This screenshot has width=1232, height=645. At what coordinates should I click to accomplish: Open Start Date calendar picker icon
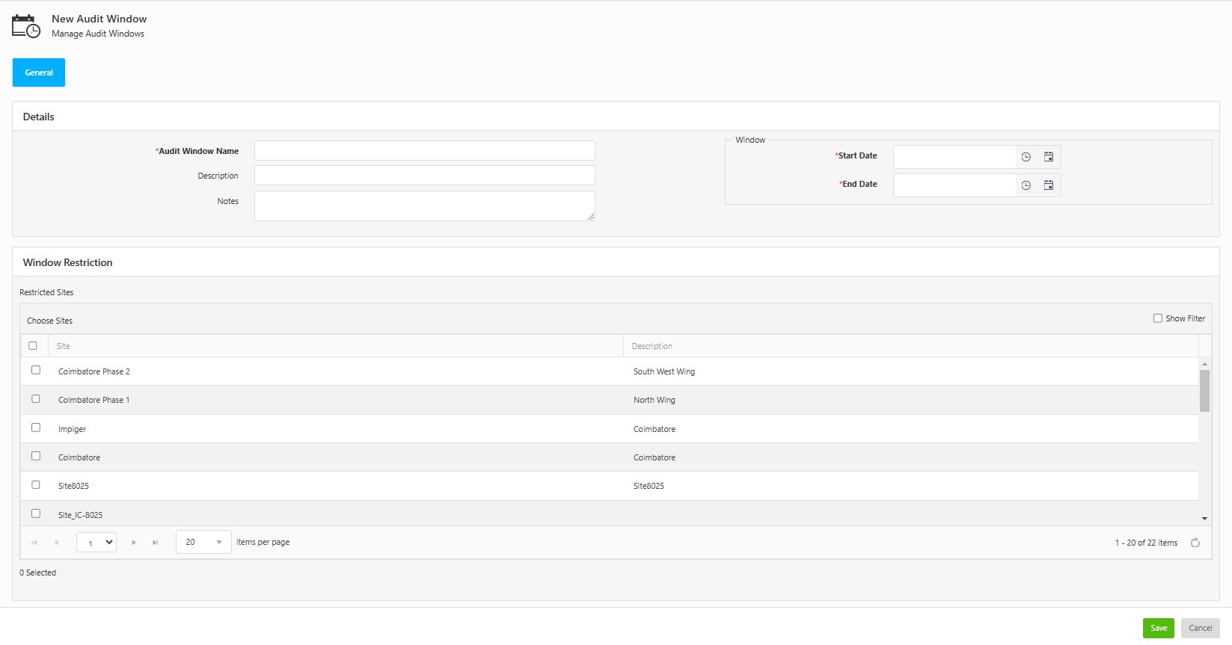click(x=1048, y=157)
